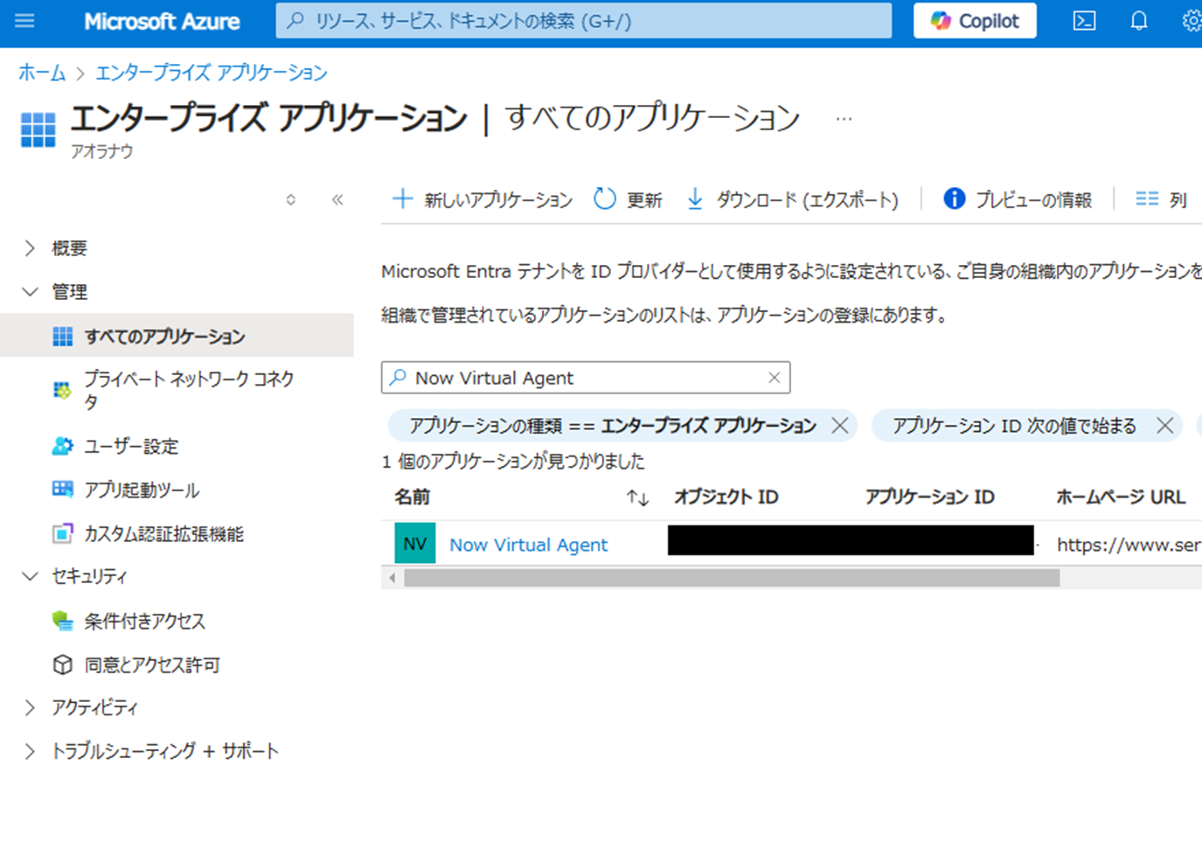Collapse the side menu with double chevron
Viewport: 1202px width, 863px height.
tap(337, 199)
